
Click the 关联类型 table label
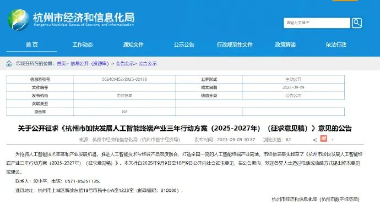click(x=40, y=104)
